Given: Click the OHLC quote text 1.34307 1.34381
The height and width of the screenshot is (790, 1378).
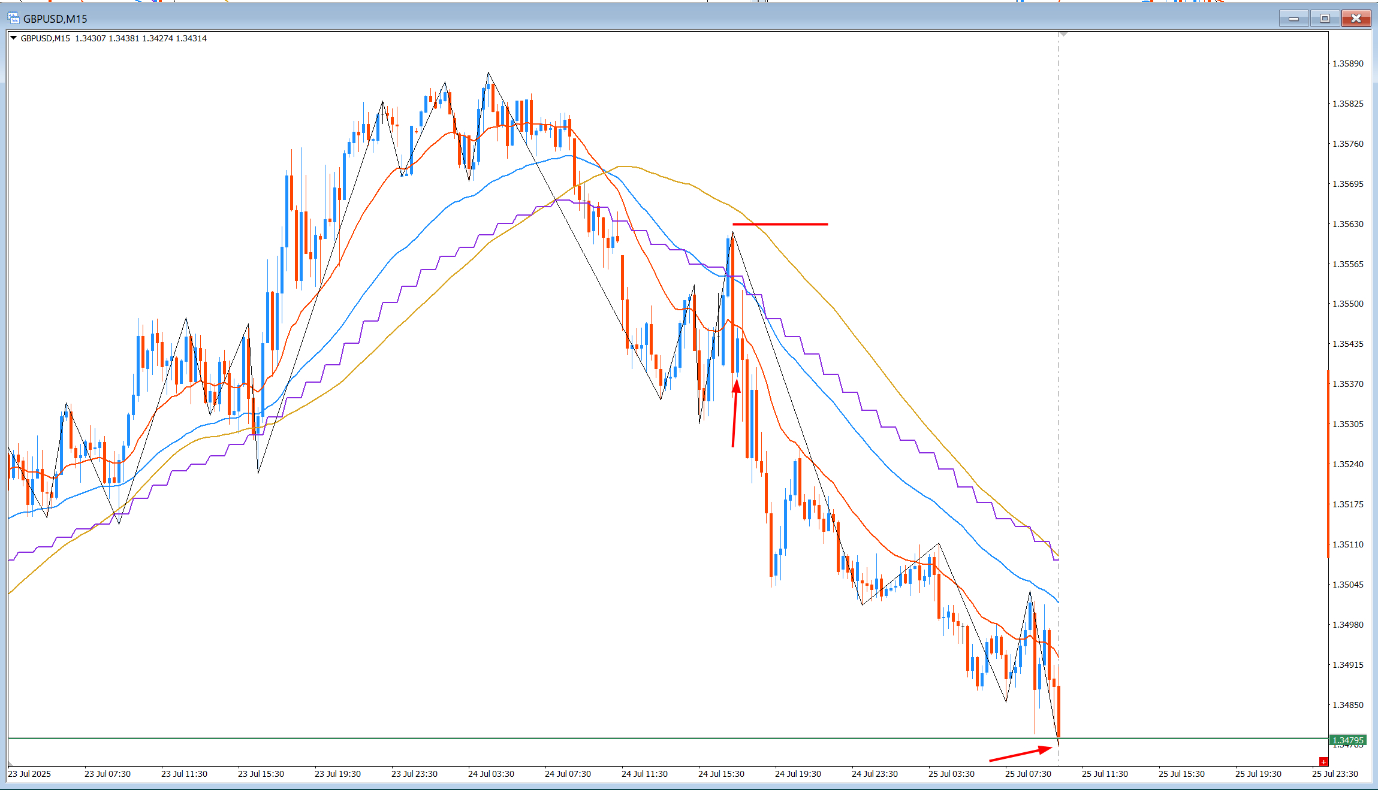Looking at the screenshot, I should coord(107,38).
